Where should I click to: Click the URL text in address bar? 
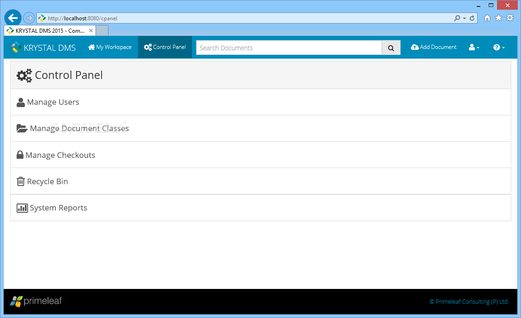coord(83,18)
